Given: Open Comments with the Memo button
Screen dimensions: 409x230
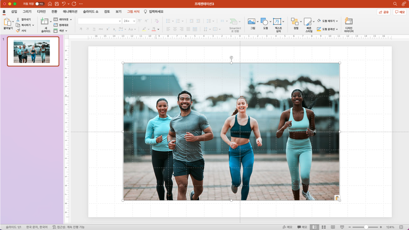Looking at the screenshot, I should tap(400, 12).
